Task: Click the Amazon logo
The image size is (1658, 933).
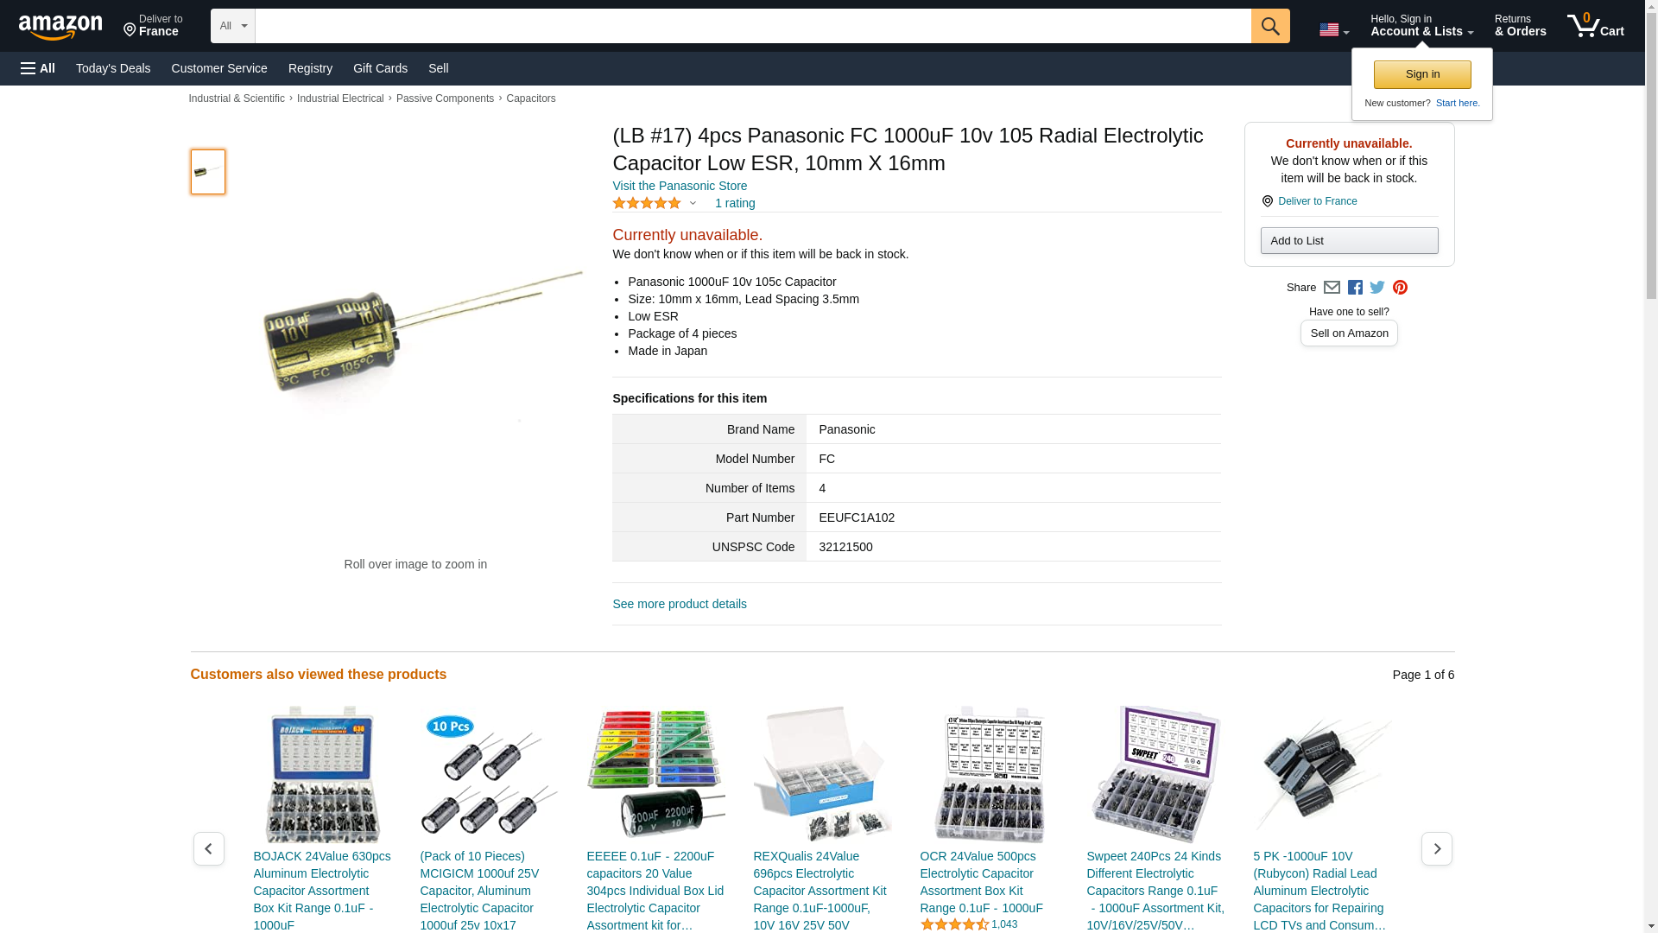Action: (60, 27)
